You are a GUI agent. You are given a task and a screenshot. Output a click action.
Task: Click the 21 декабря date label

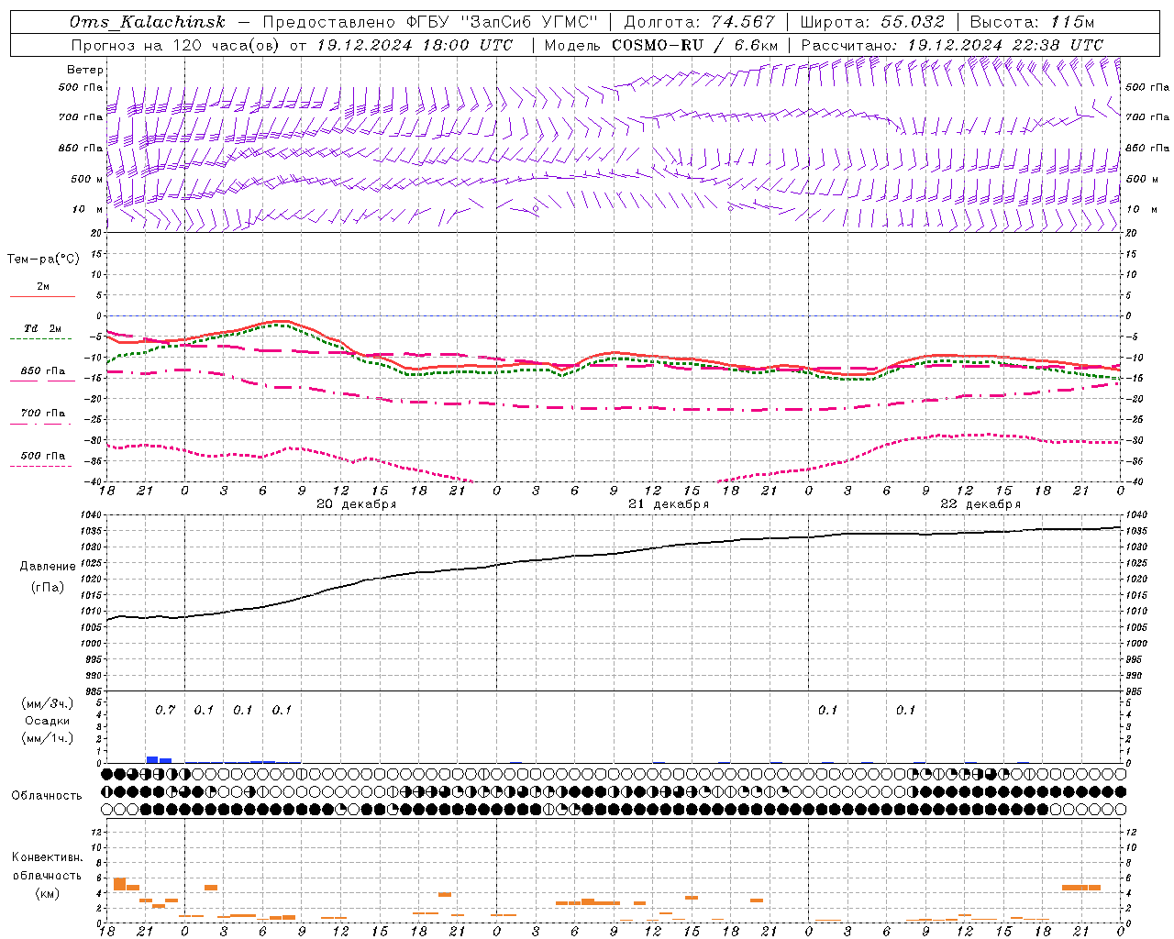coord(669,504)
